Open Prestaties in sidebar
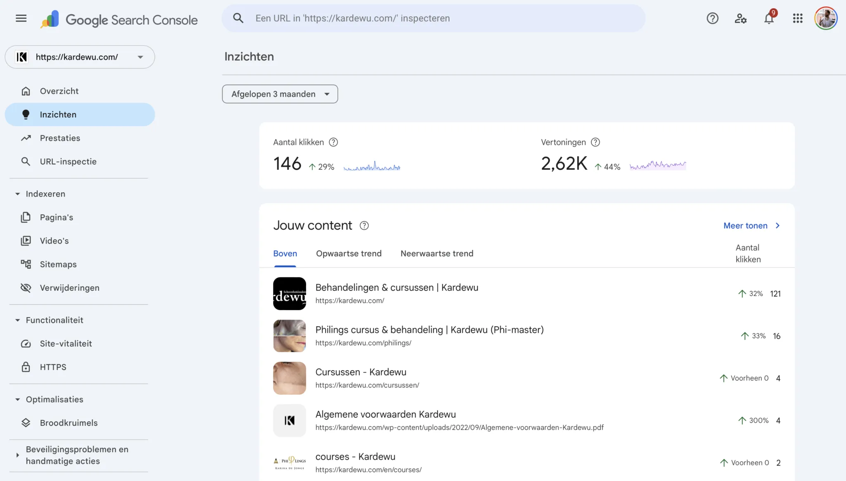Image resolution: width=846 pixels, height=481 pixels. (80, 138)
